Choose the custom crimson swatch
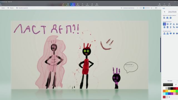Screen dimensions: 178x100 click(164, 97)
